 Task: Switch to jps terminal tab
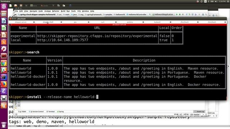(x=75, y=22)
